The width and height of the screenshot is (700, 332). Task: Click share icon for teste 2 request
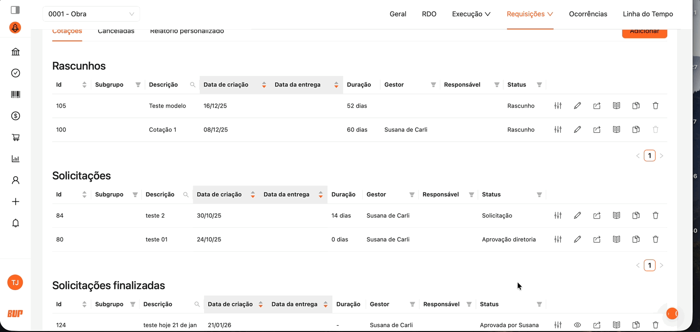click(597, 215)
